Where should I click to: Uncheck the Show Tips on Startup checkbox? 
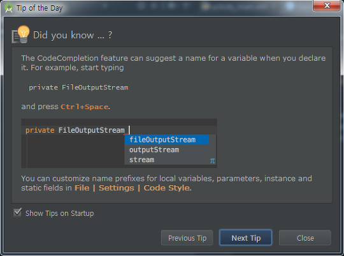click(17, 213)
